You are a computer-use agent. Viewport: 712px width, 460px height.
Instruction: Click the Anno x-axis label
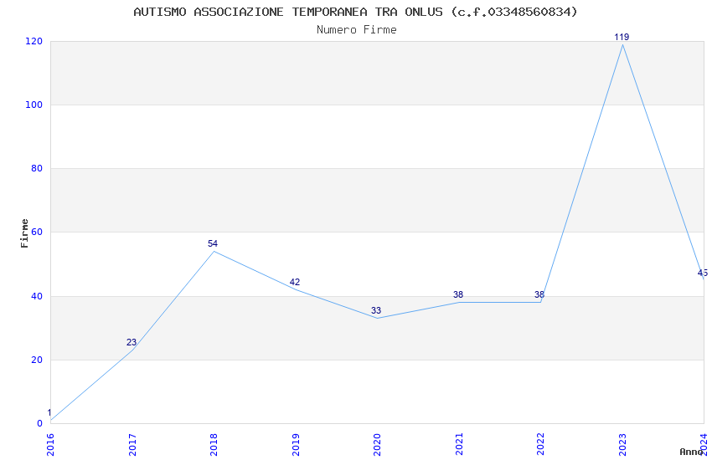coord(691,452)
